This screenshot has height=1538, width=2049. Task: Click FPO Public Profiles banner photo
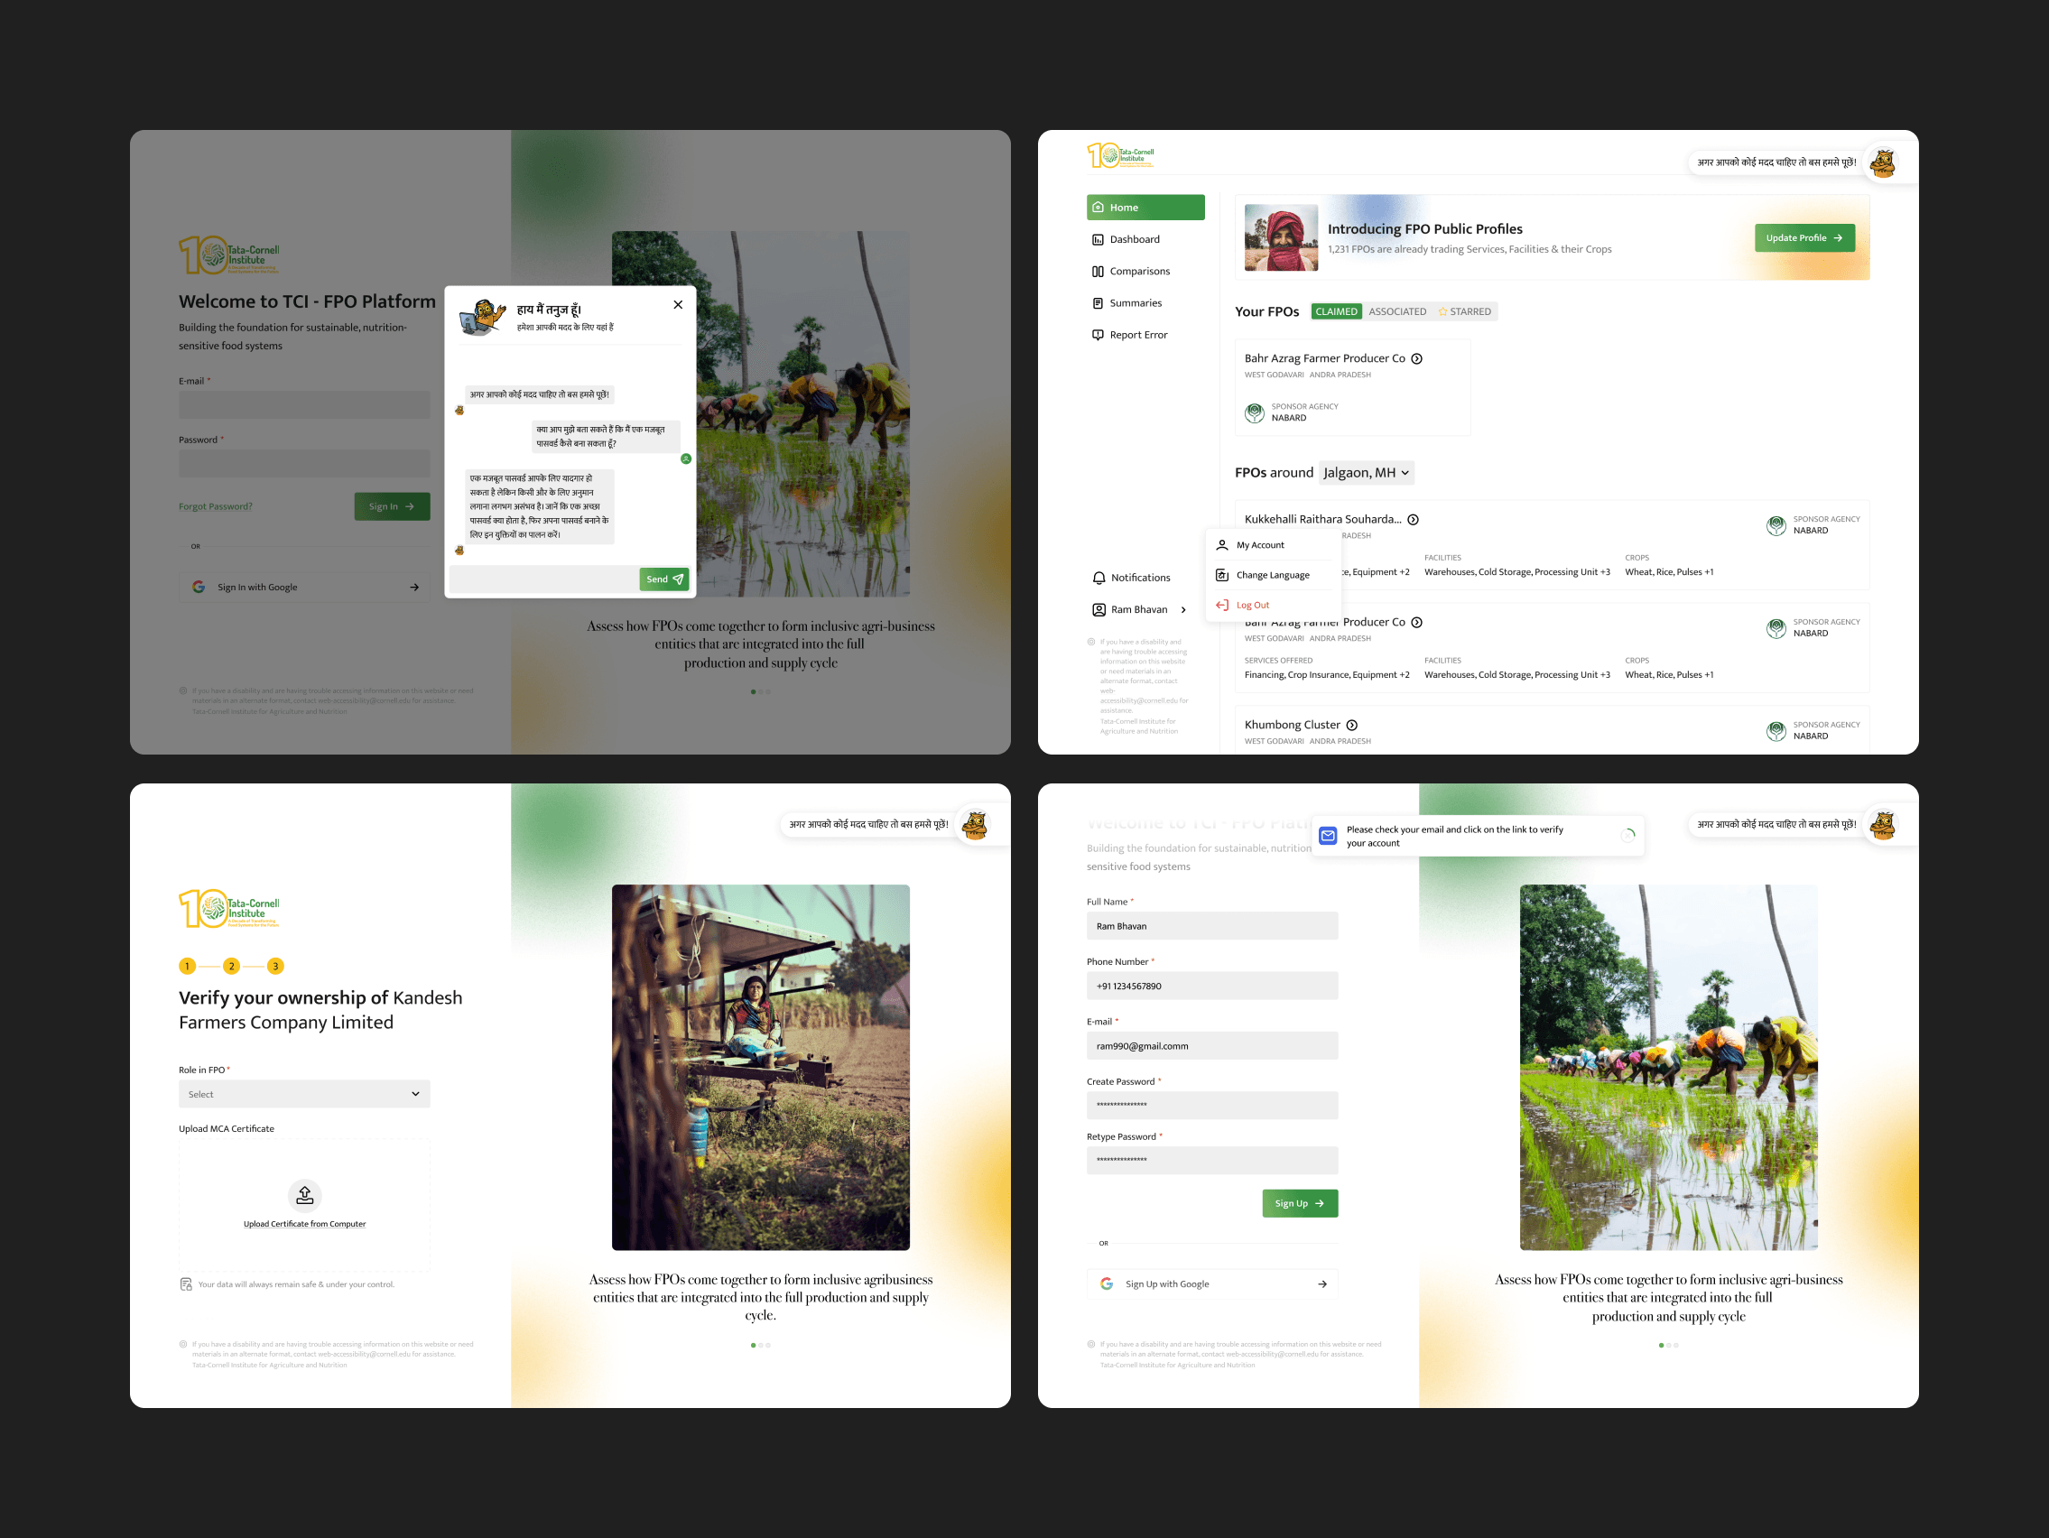[1281, 237]
